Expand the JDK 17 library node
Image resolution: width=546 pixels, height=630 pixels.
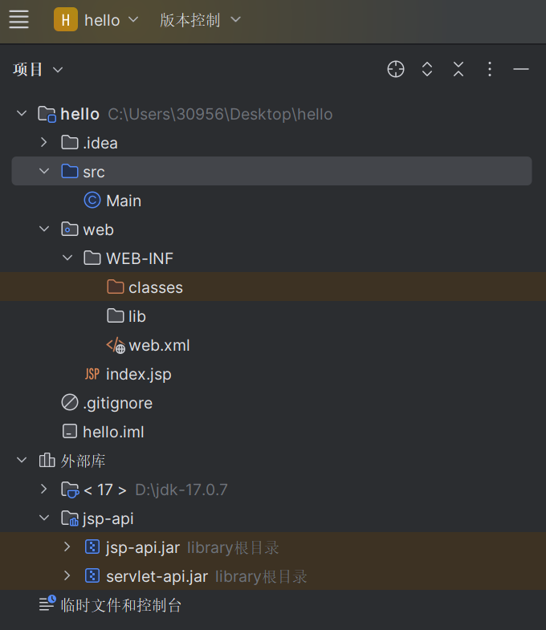44,490
